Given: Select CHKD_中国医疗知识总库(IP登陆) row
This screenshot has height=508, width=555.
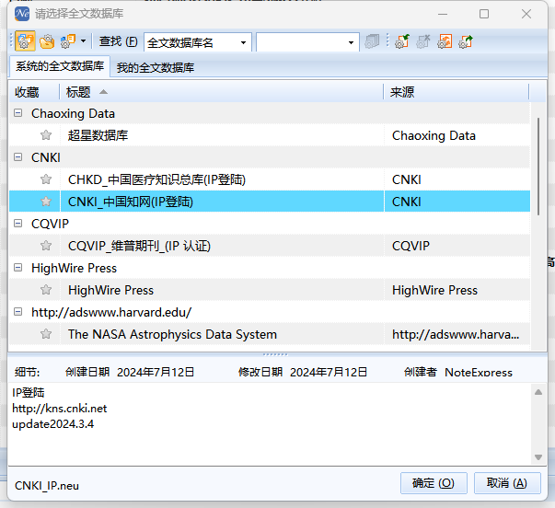Looking at the screenshot, I should point(270,179).
